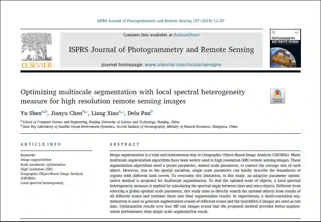Click the ELSEVIER orange wordmark

click(37, 65)
